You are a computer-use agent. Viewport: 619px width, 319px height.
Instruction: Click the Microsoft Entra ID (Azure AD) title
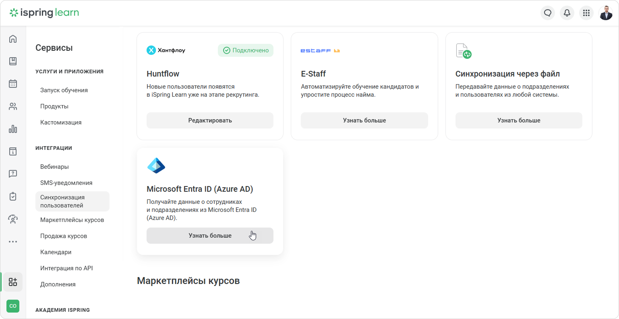200,189
